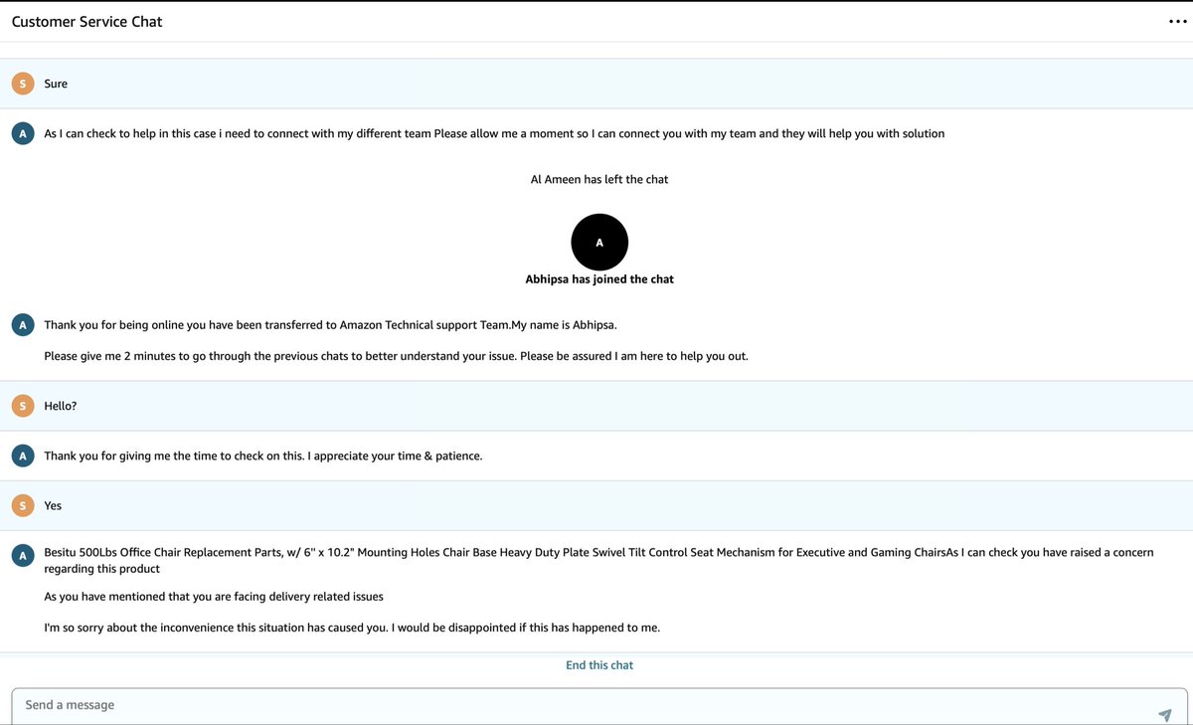Click the large black Abhipsa avatar circle
1193x725 pixels.
click(599, 242)
